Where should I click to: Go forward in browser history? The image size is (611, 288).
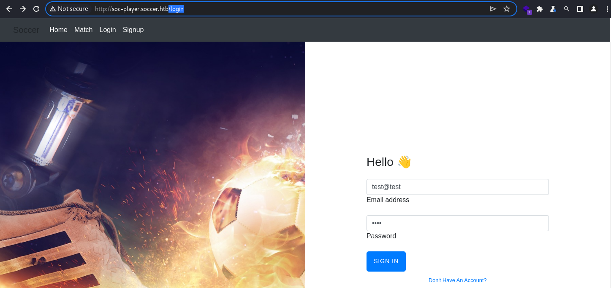(23, 9)
